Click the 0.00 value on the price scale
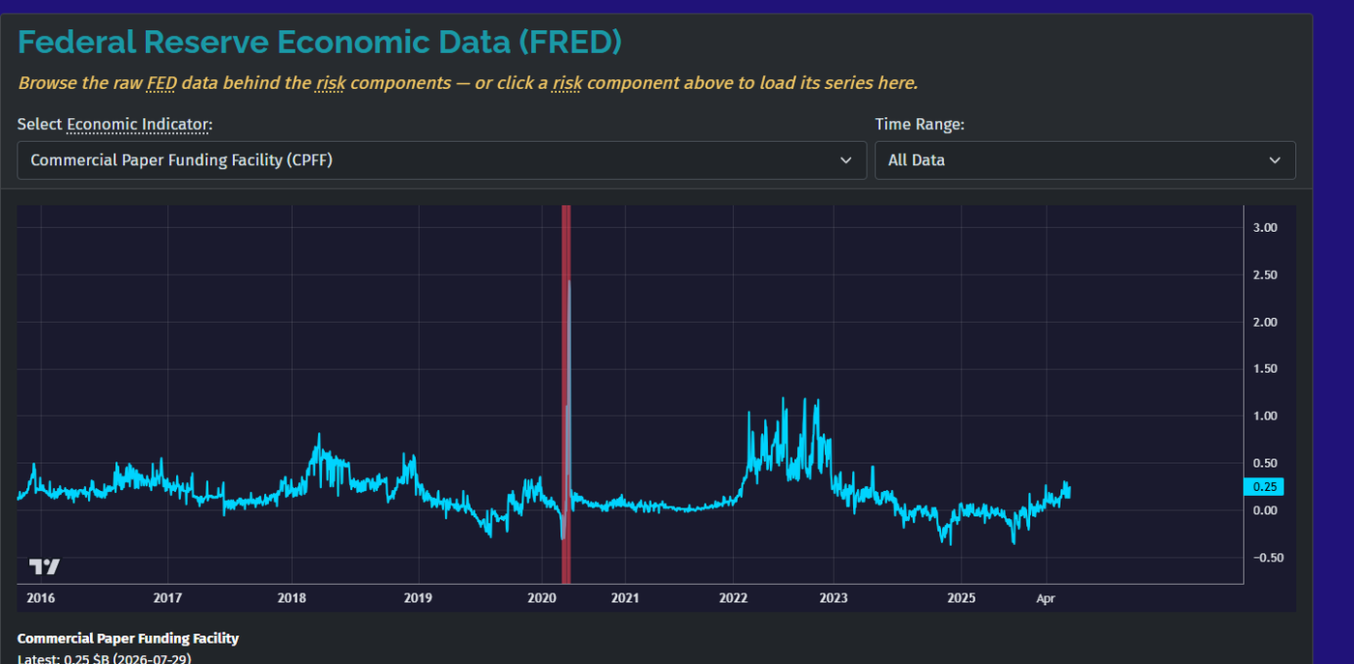This screenshot has width=1354, height=664. click(x=1265, y=510)
